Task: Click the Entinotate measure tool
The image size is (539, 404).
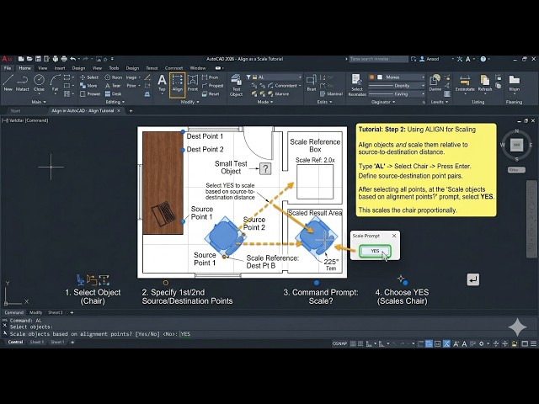Action: [465, 83]
